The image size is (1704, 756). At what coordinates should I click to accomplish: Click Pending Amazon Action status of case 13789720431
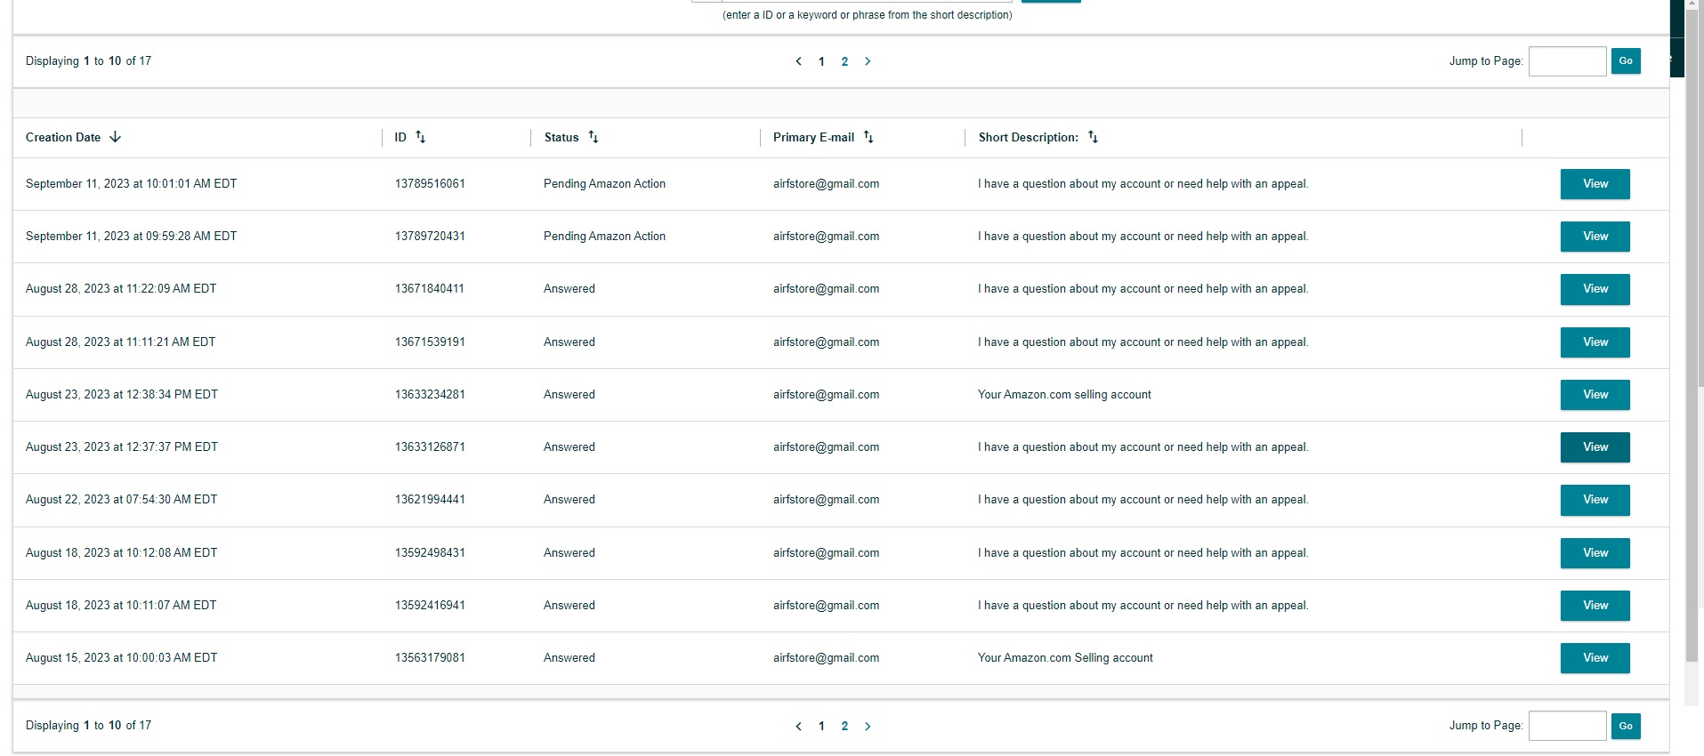[604, 237]
